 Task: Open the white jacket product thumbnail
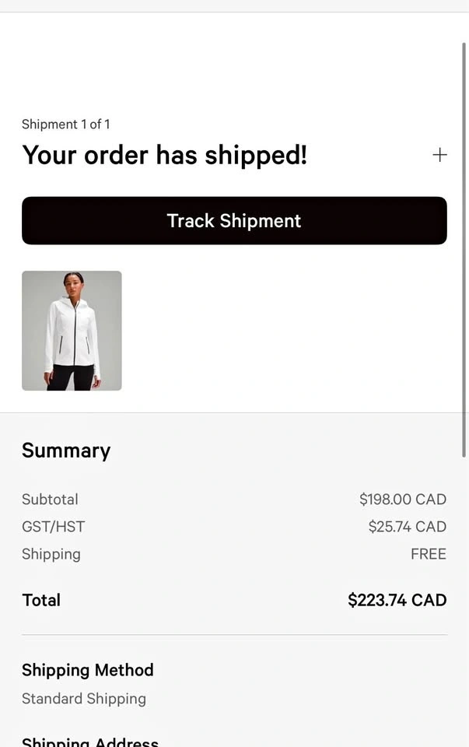[x=72, y=331]
